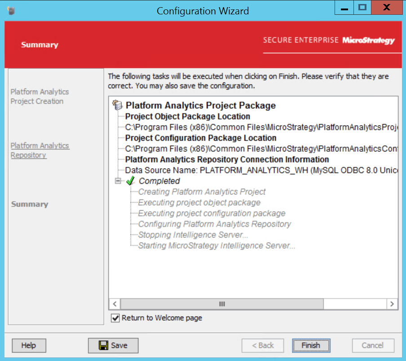Minimize the Configuration Wizard window
This screenshot has height=361, width=406.
[344, 8]
